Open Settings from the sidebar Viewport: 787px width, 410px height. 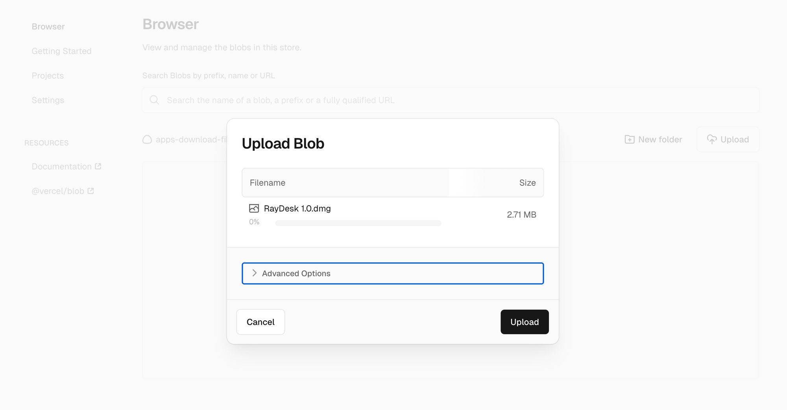tap(48, 100)
